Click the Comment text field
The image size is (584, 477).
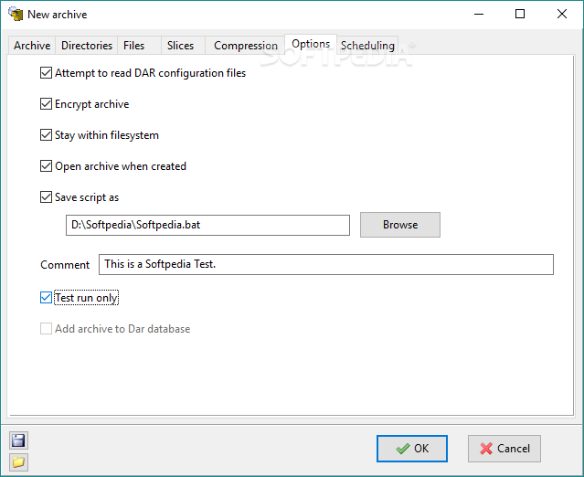click(326, 264)
